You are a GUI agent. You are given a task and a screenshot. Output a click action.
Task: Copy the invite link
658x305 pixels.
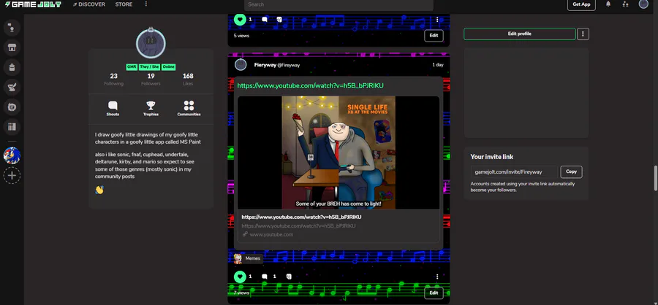tap(571, 171)
